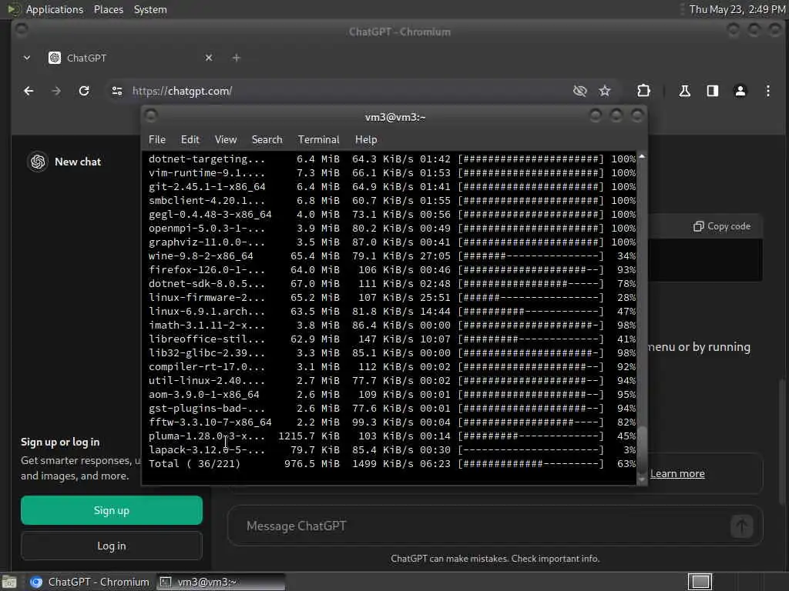Click the git-2.45.1-1-x86_64 line
The width and height of the screenshot is (789, 591).
pos(392,187)
